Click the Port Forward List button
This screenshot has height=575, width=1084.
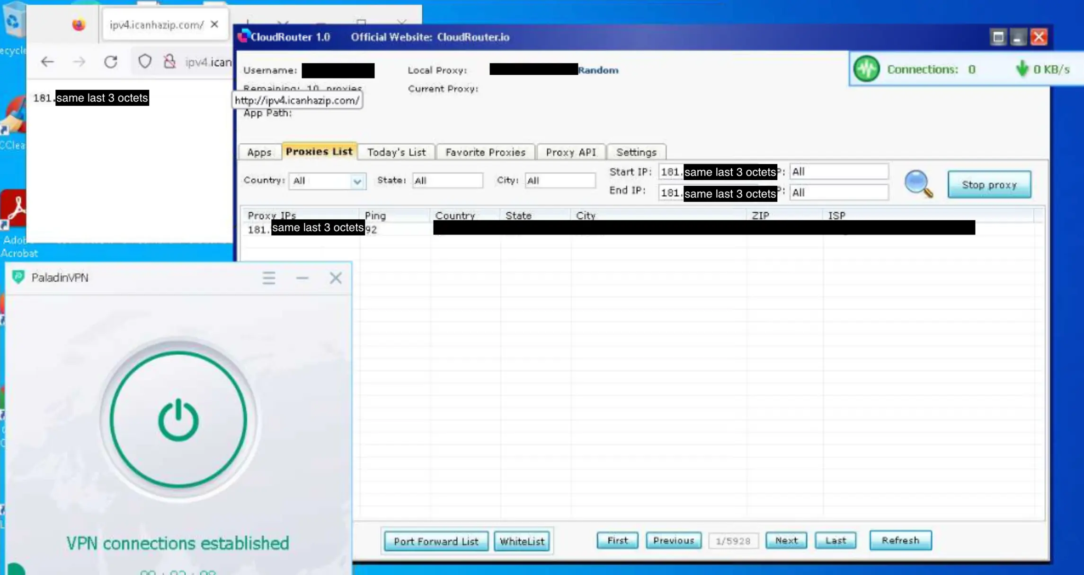tap(435, 541)
